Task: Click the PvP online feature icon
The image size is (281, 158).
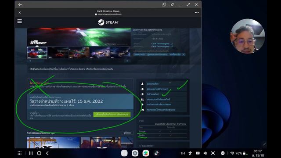Action: pos(142,94)
